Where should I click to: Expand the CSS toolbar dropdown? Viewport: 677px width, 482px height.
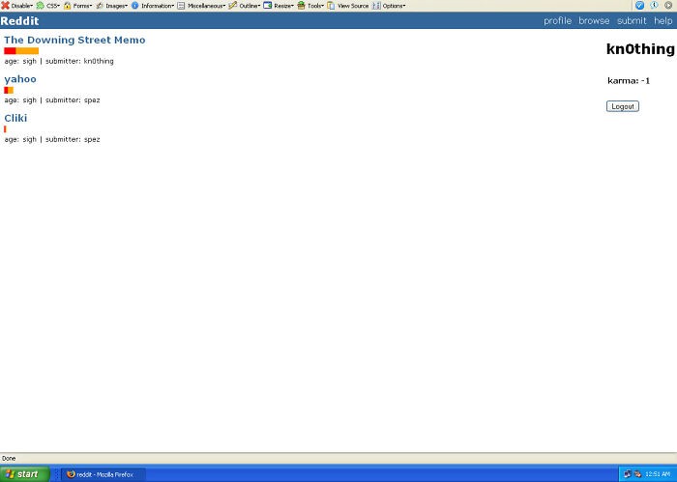click(48, 6)
